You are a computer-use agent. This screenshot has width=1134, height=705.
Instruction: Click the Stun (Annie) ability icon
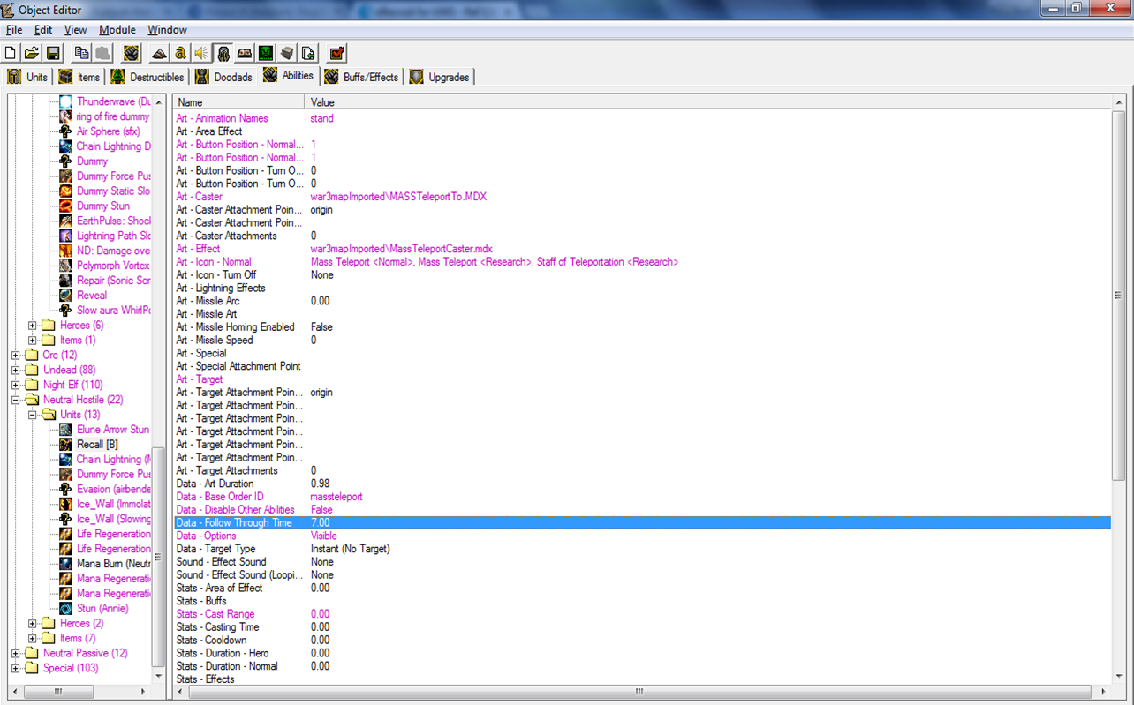click(65, 608)
